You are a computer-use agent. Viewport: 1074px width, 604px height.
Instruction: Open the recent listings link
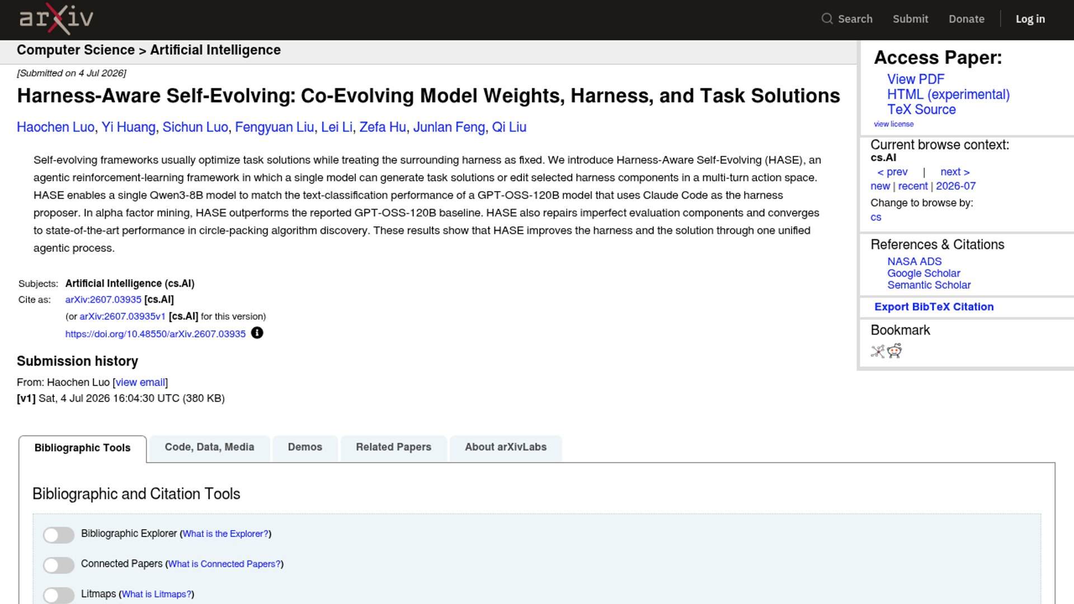click(x=912, y=186)
